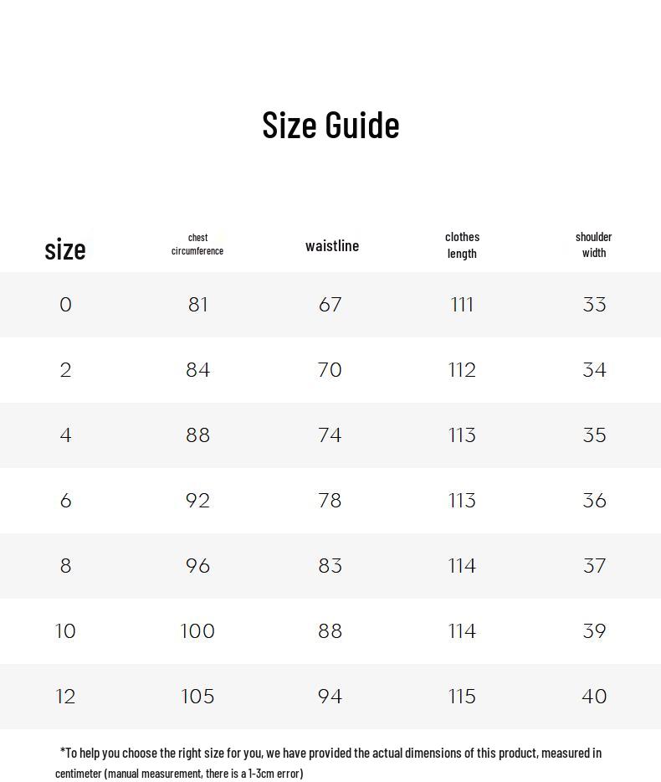Click size 10 in the size column
Viewport: 661px width, 782px height.
(x=65, y=631)
